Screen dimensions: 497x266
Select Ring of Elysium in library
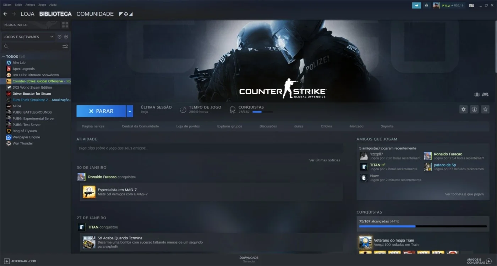(24, 131)
